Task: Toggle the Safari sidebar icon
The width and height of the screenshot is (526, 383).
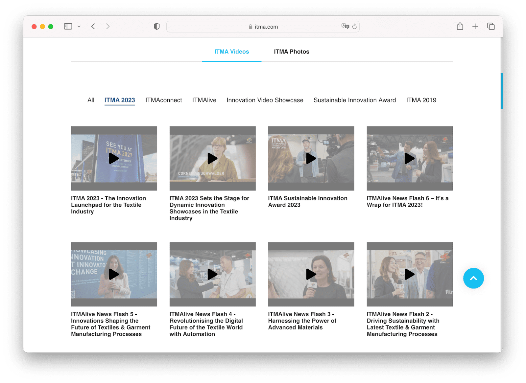Action: (68, 27)
